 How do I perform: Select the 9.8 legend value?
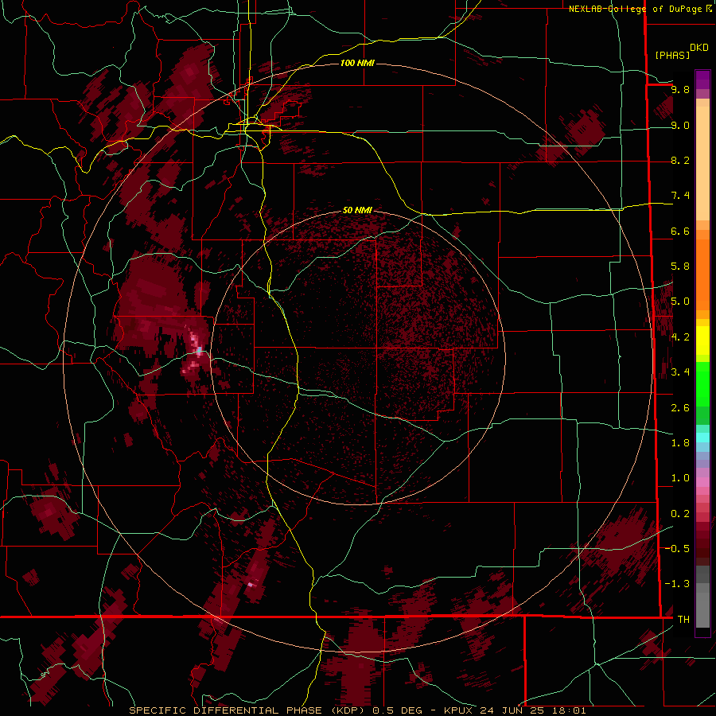(680, 89)
